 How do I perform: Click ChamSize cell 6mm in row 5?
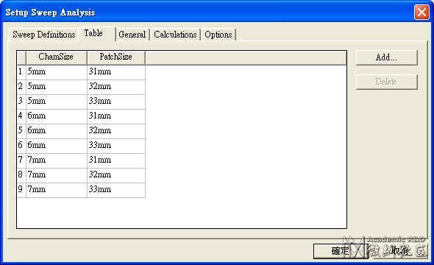coord(57,131)
